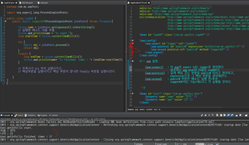Screen dimensions: 249x145
Task: Click the endTime-startTime println line
Action: coord(73,60)
